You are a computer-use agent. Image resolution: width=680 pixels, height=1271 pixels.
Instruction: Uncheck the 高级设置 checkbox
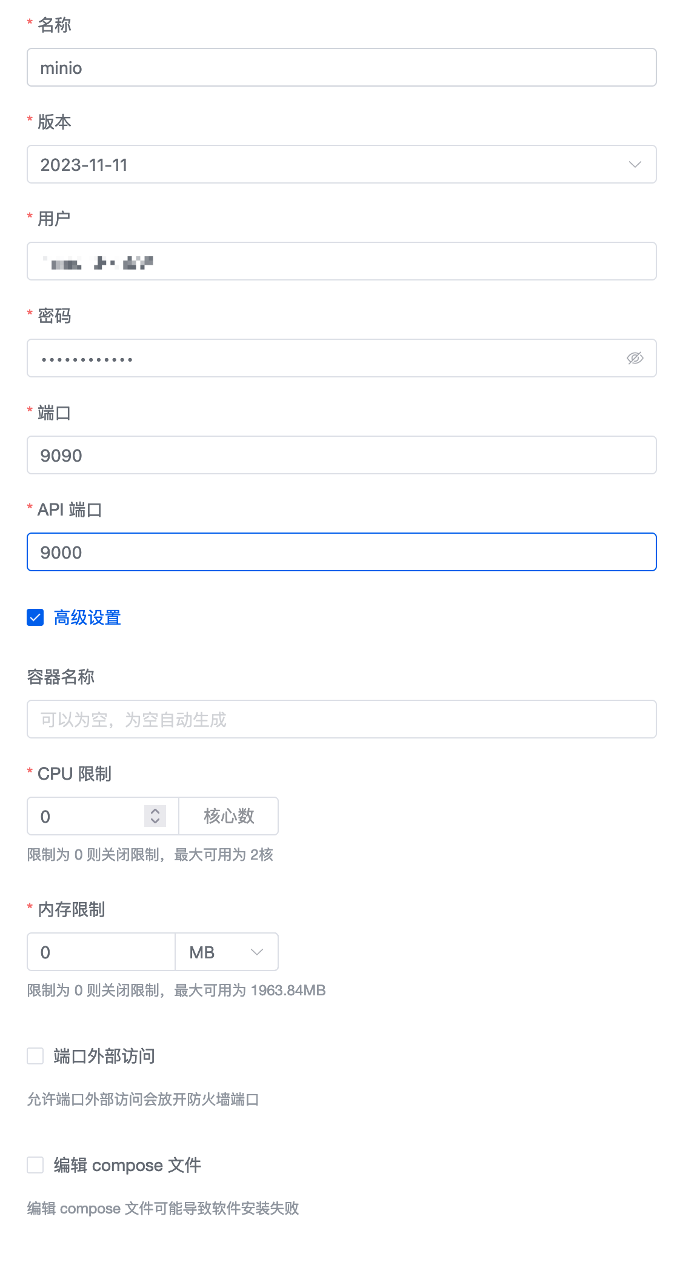coord(35,617)
